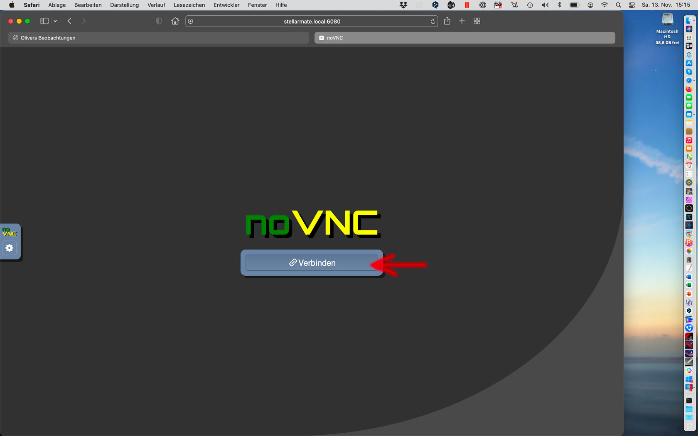Open 1Password menu bar icon
The height and width of the screenshot is (436, 698).
482,5
